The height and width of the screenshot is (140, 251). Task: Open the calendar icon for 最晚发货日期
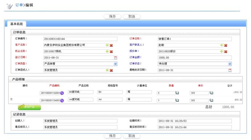(x=230, y=70)
